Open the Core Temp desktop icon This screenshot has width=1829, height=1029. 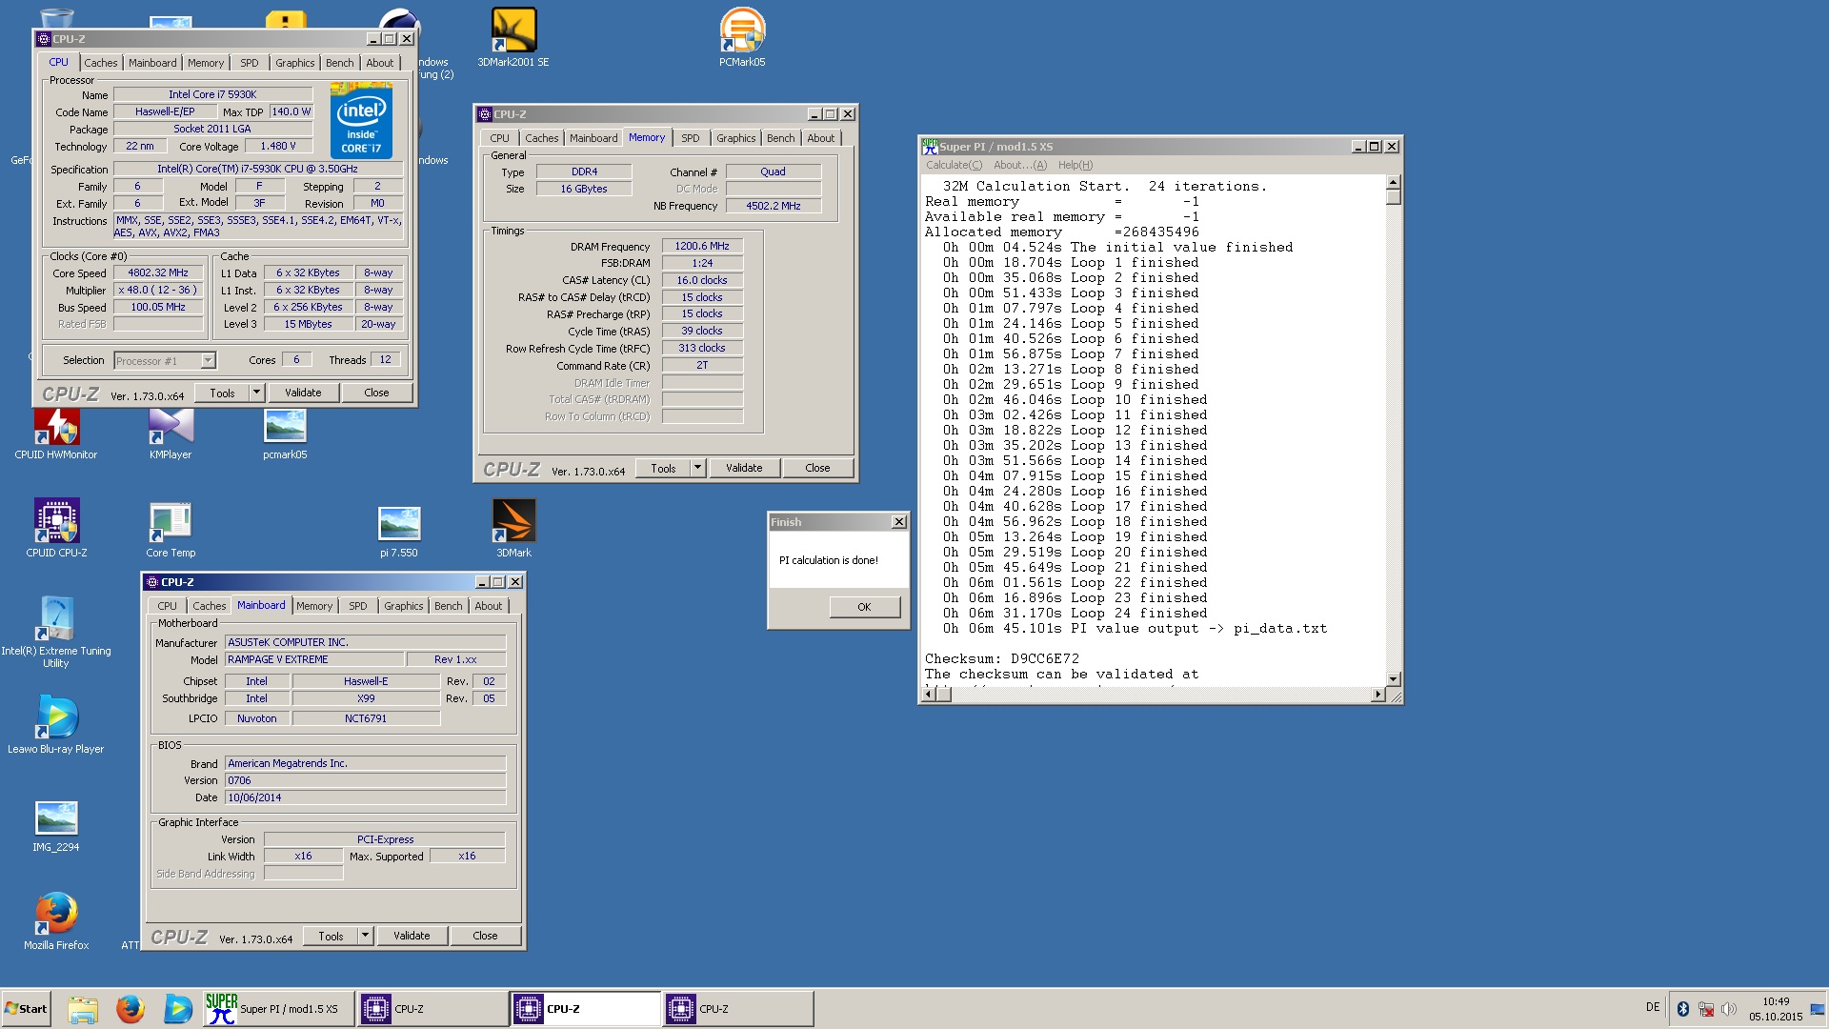tap(171, 528)
